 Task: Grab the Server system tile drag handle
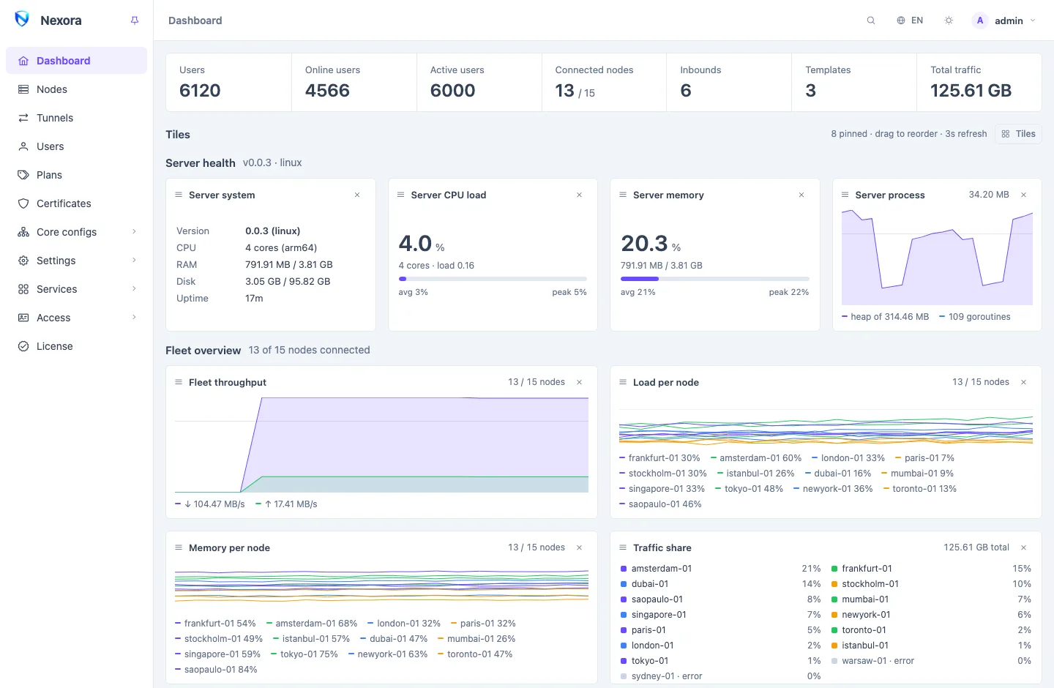(179, 195)
